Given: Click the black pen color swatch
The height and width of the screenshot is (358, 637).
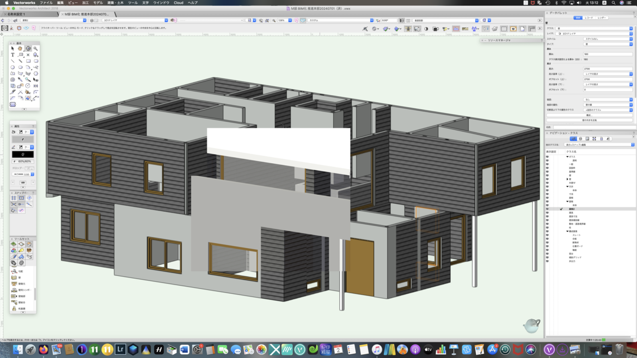Looking at the screenshot, I should click(x=23, y=155).
